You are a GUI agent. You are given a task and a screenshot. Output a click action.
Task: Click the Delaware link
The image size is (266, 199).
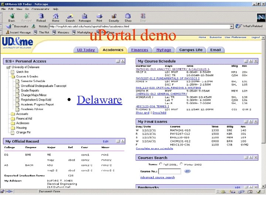[99, 100]
